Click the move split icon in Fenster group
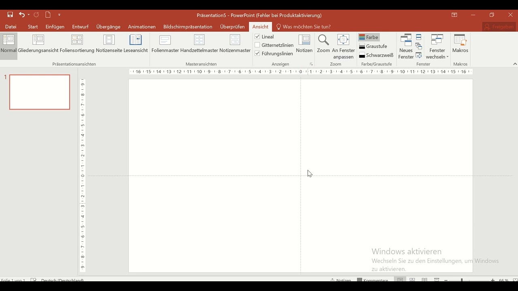This screenshot has height=291, width=518. 419,55
